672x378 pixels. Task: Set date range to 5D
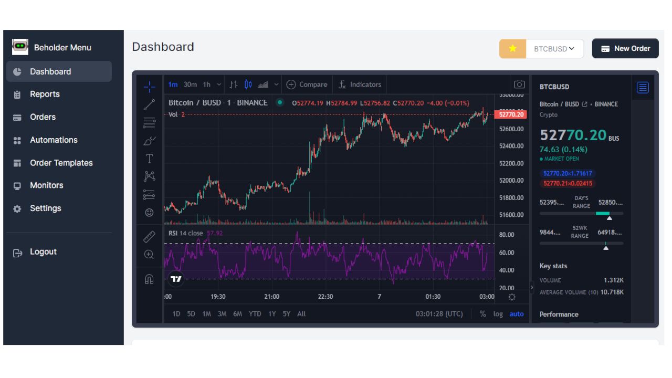[x=191, y=314]
